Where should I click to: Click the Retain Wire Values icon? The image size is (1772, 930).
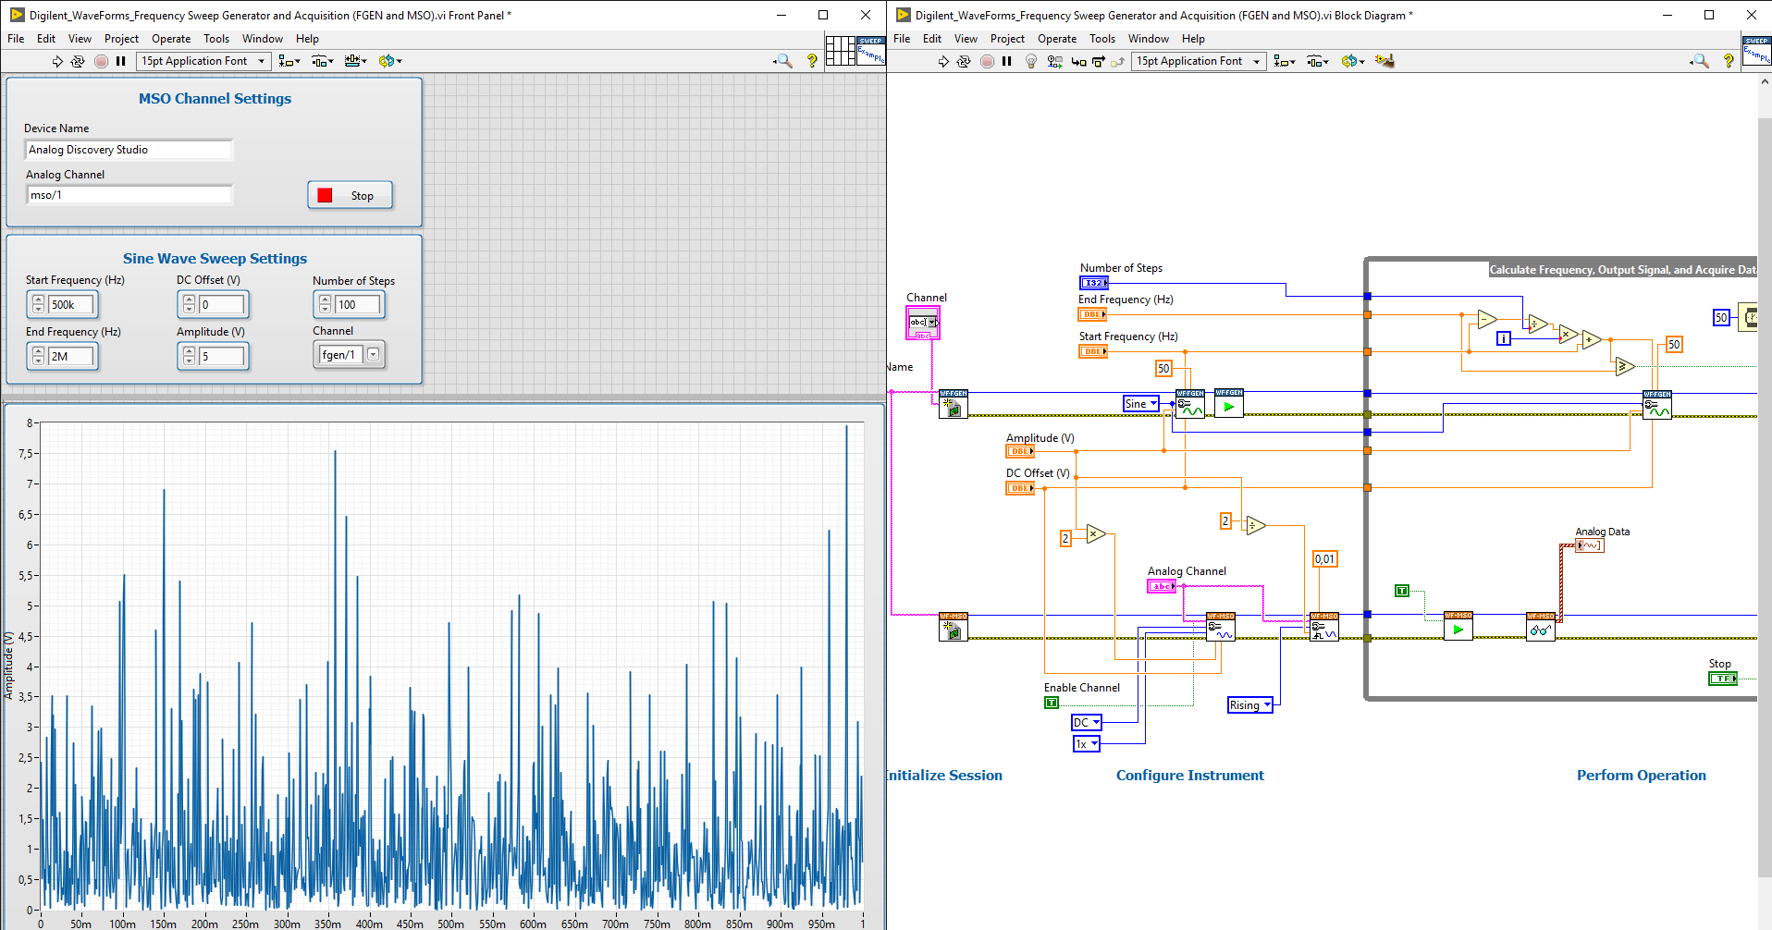[x=1054, y=61]
